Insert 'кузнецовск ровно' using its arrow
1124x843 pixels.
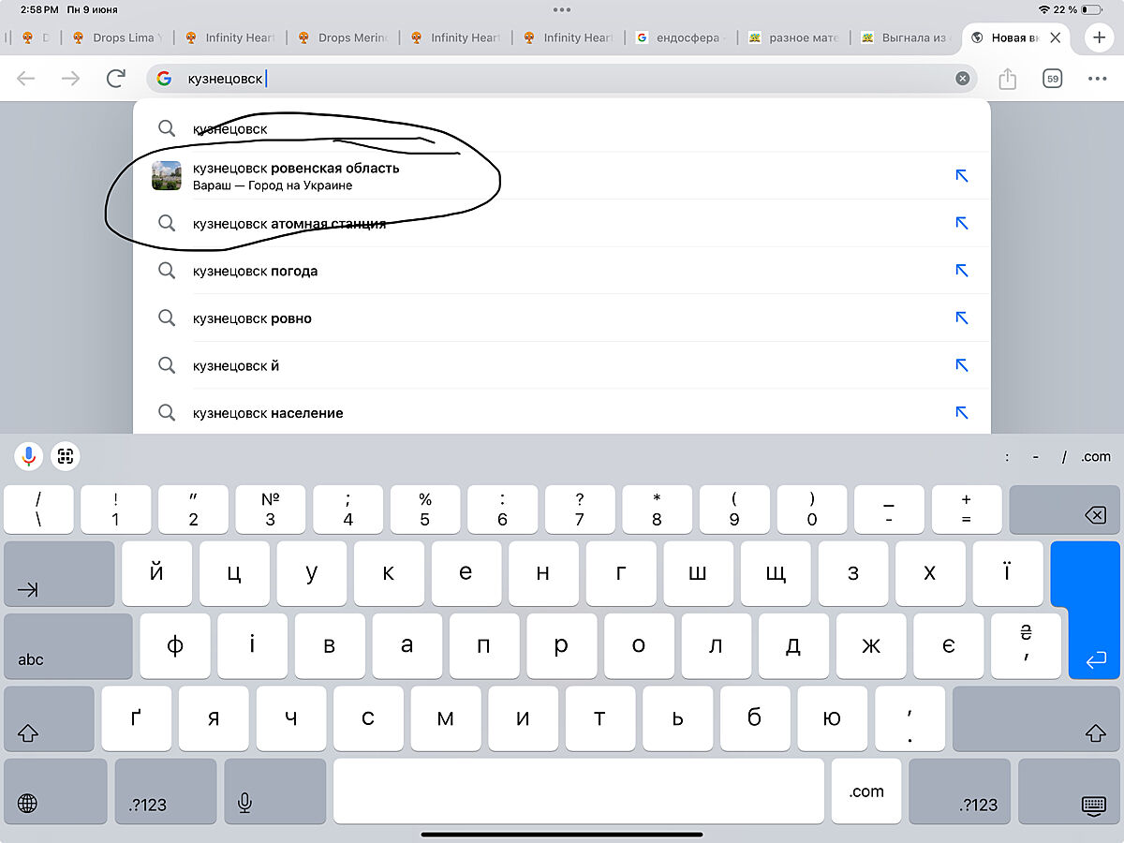click(x=961, y=318)
